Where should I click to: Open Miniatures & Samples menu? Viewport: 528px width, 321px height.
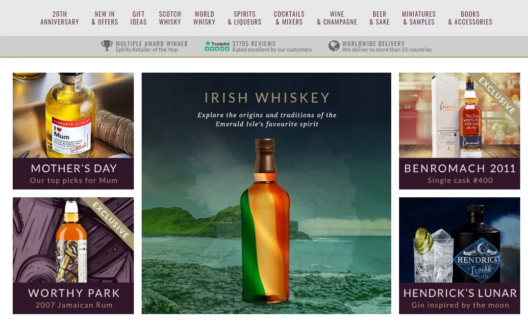click(x=419, y=18)
